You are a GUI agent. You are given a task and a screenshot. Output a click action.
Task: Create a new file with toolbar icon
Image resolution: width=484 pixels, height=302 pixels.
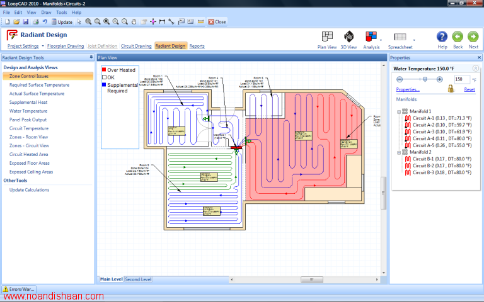7,22
